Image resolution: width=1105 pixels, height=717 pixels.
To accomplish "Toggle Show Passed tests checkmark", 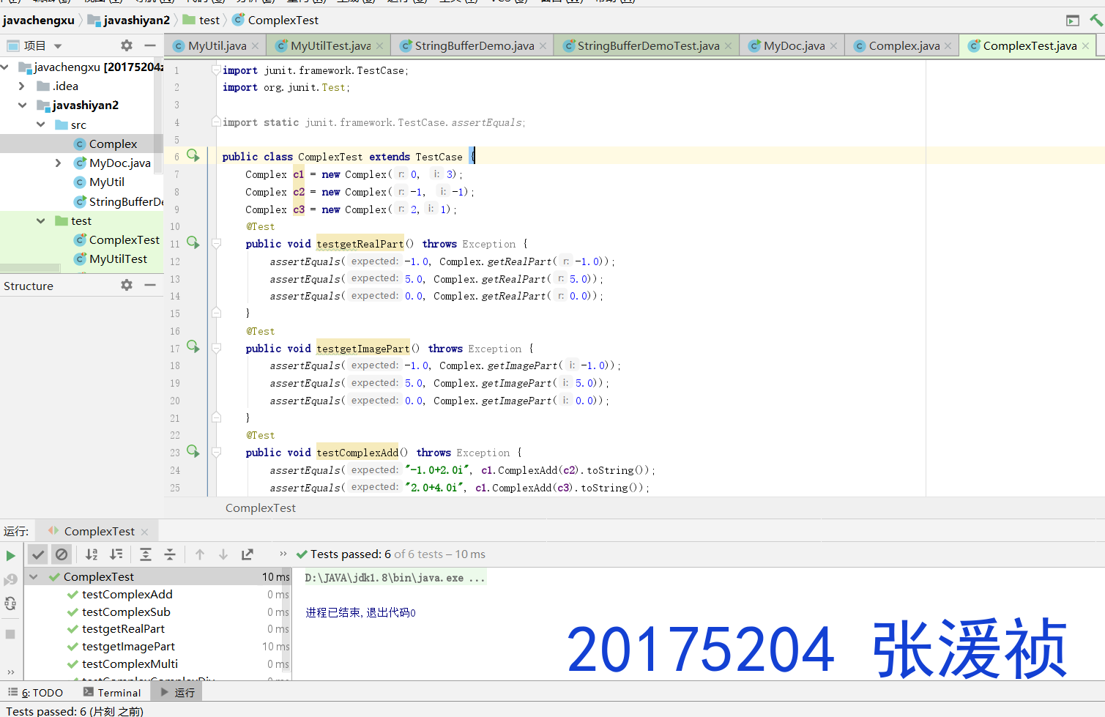I will [x=38, y=554].
